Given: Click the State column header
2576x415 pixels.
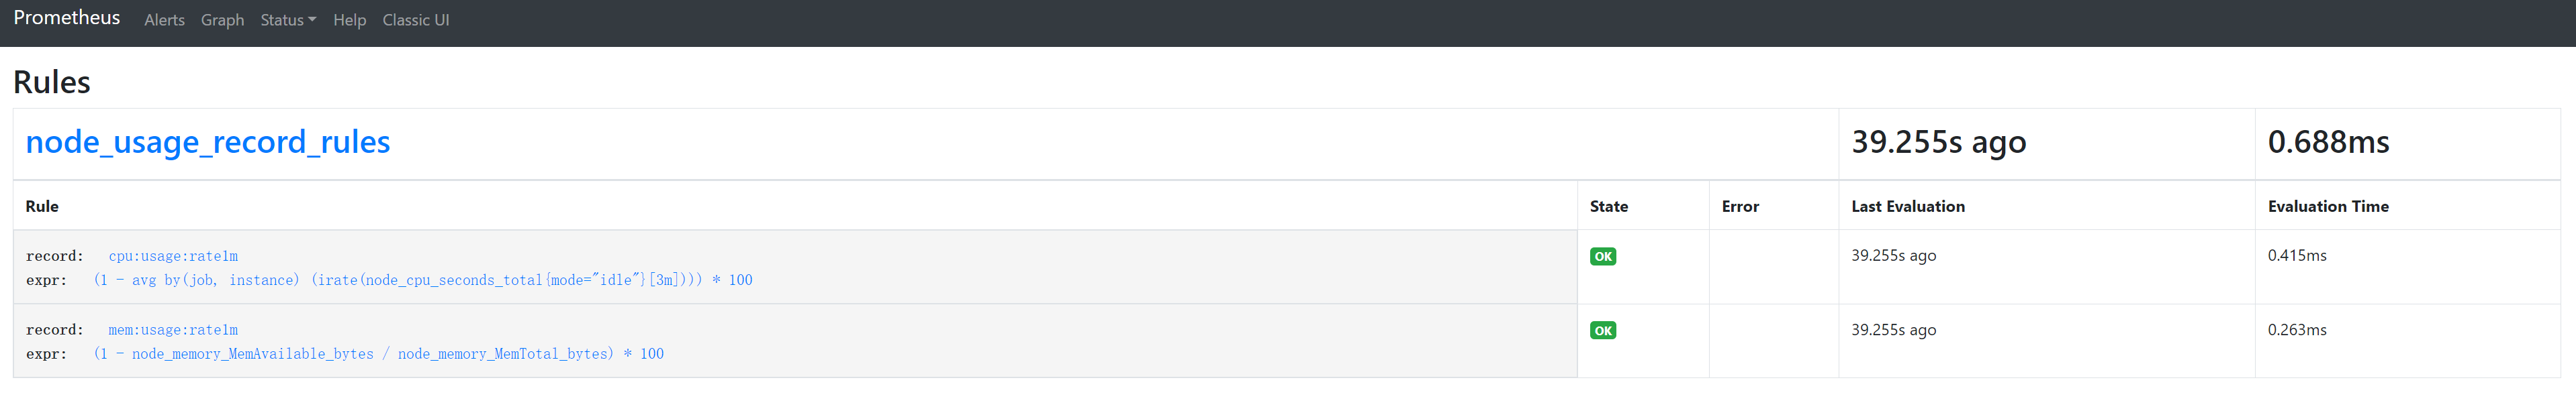Looking at the screenshot, I should pyautogui.click(x=1608, y=206).
